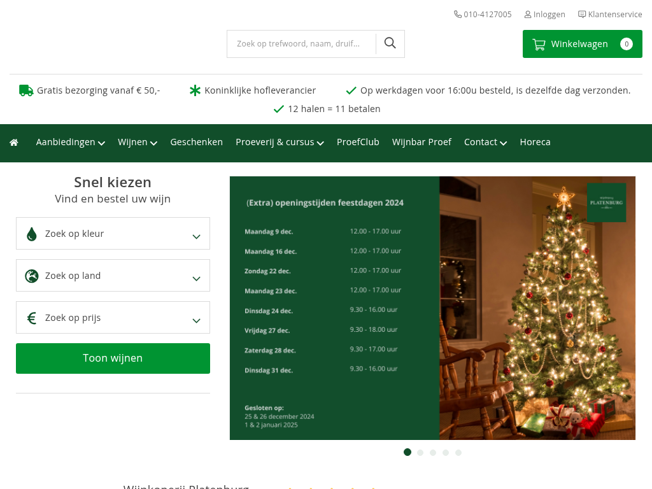The width and height of the screenshot is (652, 489).
Task: Click the home icon in navigation bar
Action: pos(14,143)
